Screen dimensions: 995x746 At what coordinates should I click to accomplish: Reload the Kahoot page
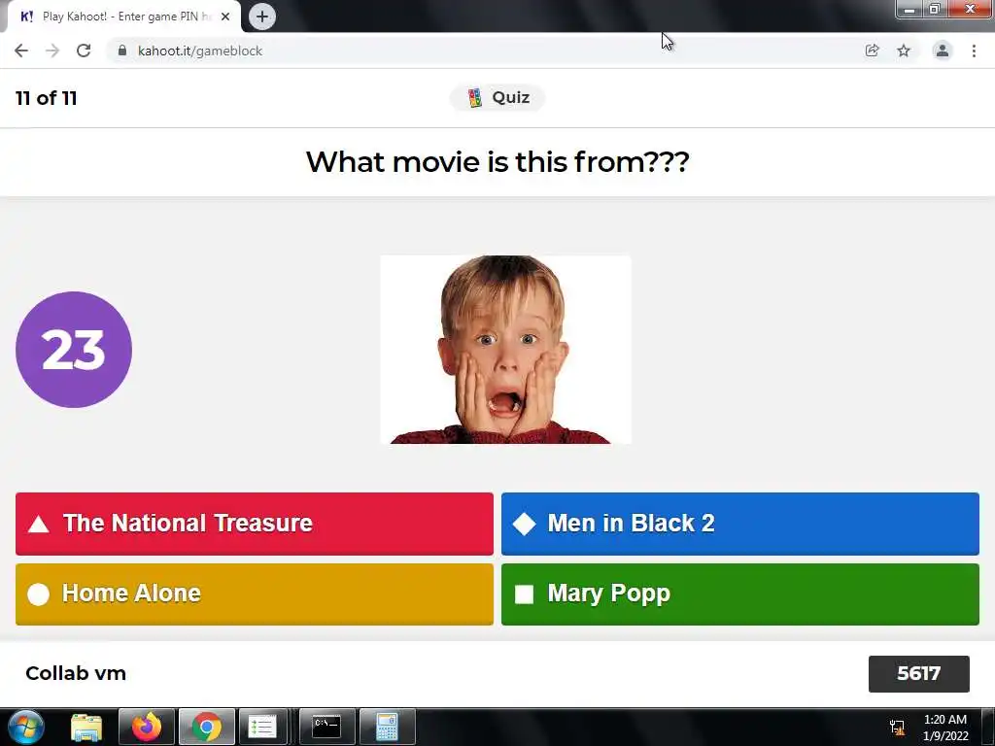click(x=84, y=51)
